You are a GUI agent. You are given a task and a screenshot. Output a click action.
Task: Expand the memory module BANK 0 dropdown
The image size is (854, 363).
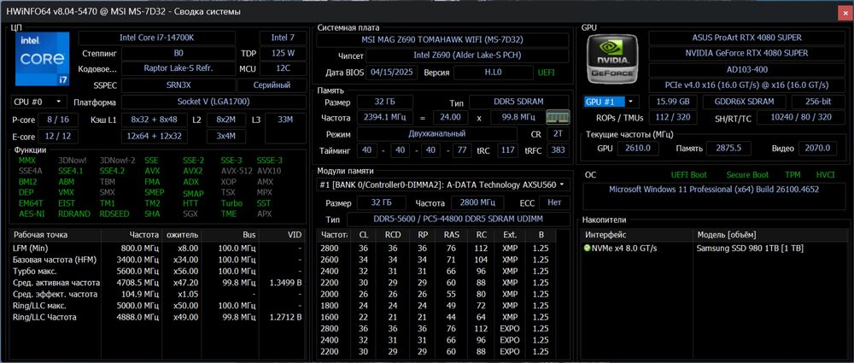click(x=442, y=184)
